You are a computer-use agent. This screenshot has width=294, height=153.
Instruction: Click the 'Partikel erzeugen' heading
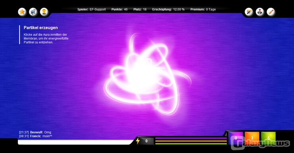[41, 28]
